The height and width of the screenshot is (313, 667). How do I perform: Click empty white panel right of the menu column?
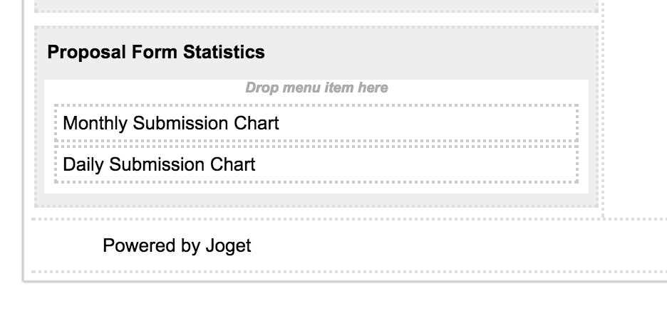coord(634,107)
